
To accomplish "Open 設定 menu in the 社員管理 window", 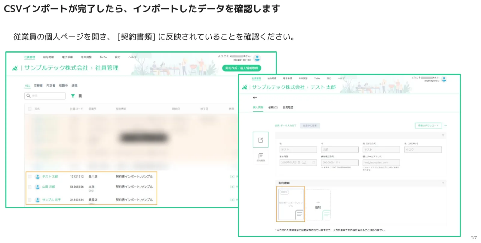I will 118,57.
